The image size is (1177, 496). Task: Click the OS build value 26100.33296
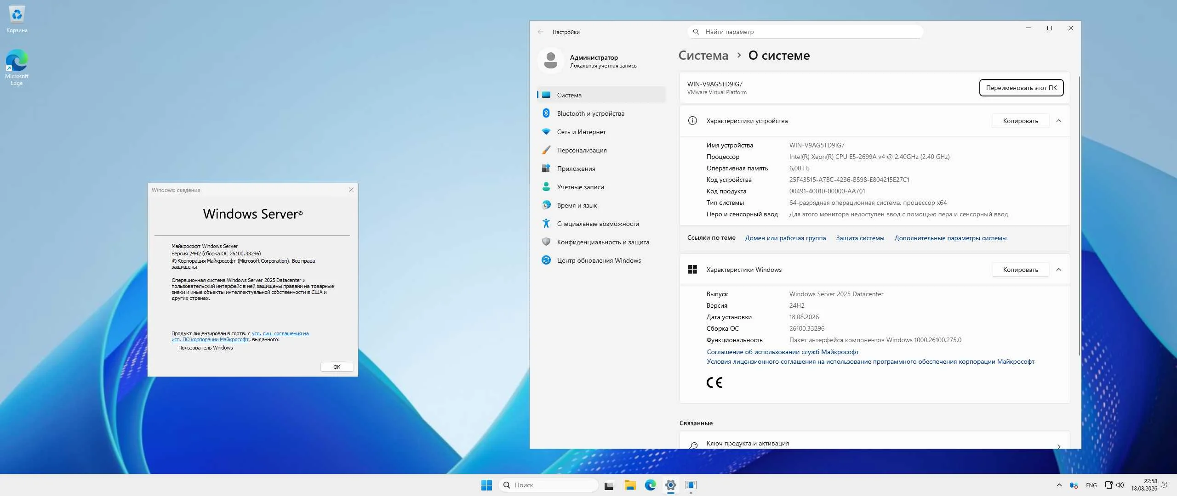click(807, 328)
